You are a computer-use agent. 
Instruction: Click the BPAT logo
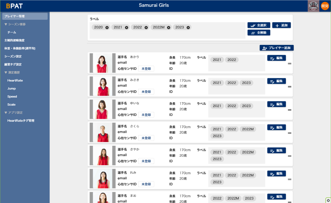click(14, 6)
